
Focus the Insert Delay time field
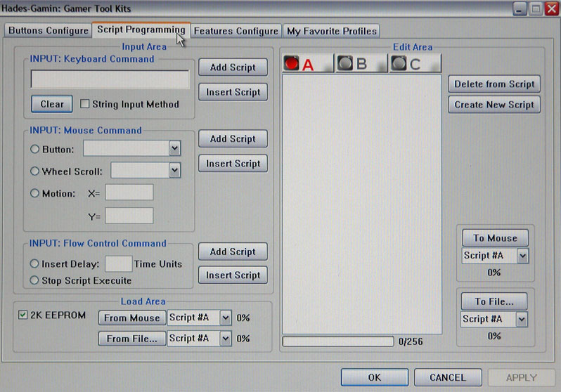pyautogui.click(x=118, y=264)
